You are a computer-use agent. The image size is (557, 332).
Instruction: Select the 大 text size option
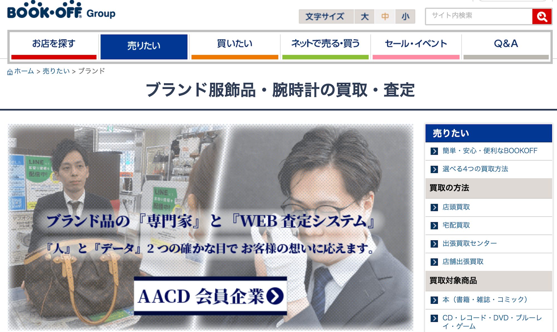point(365,16)
